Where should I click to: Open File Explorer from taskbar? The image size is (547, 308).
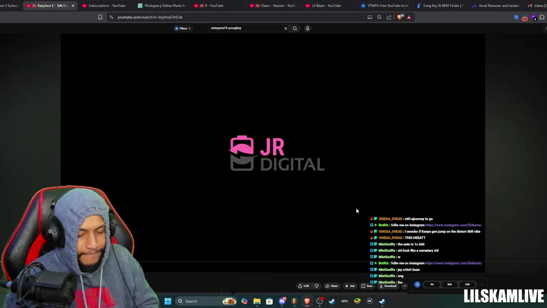[257, 301]
